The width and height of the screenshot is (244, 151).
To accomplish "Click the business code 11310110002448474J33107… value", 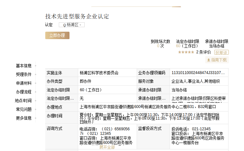I will tap(199, 73).
